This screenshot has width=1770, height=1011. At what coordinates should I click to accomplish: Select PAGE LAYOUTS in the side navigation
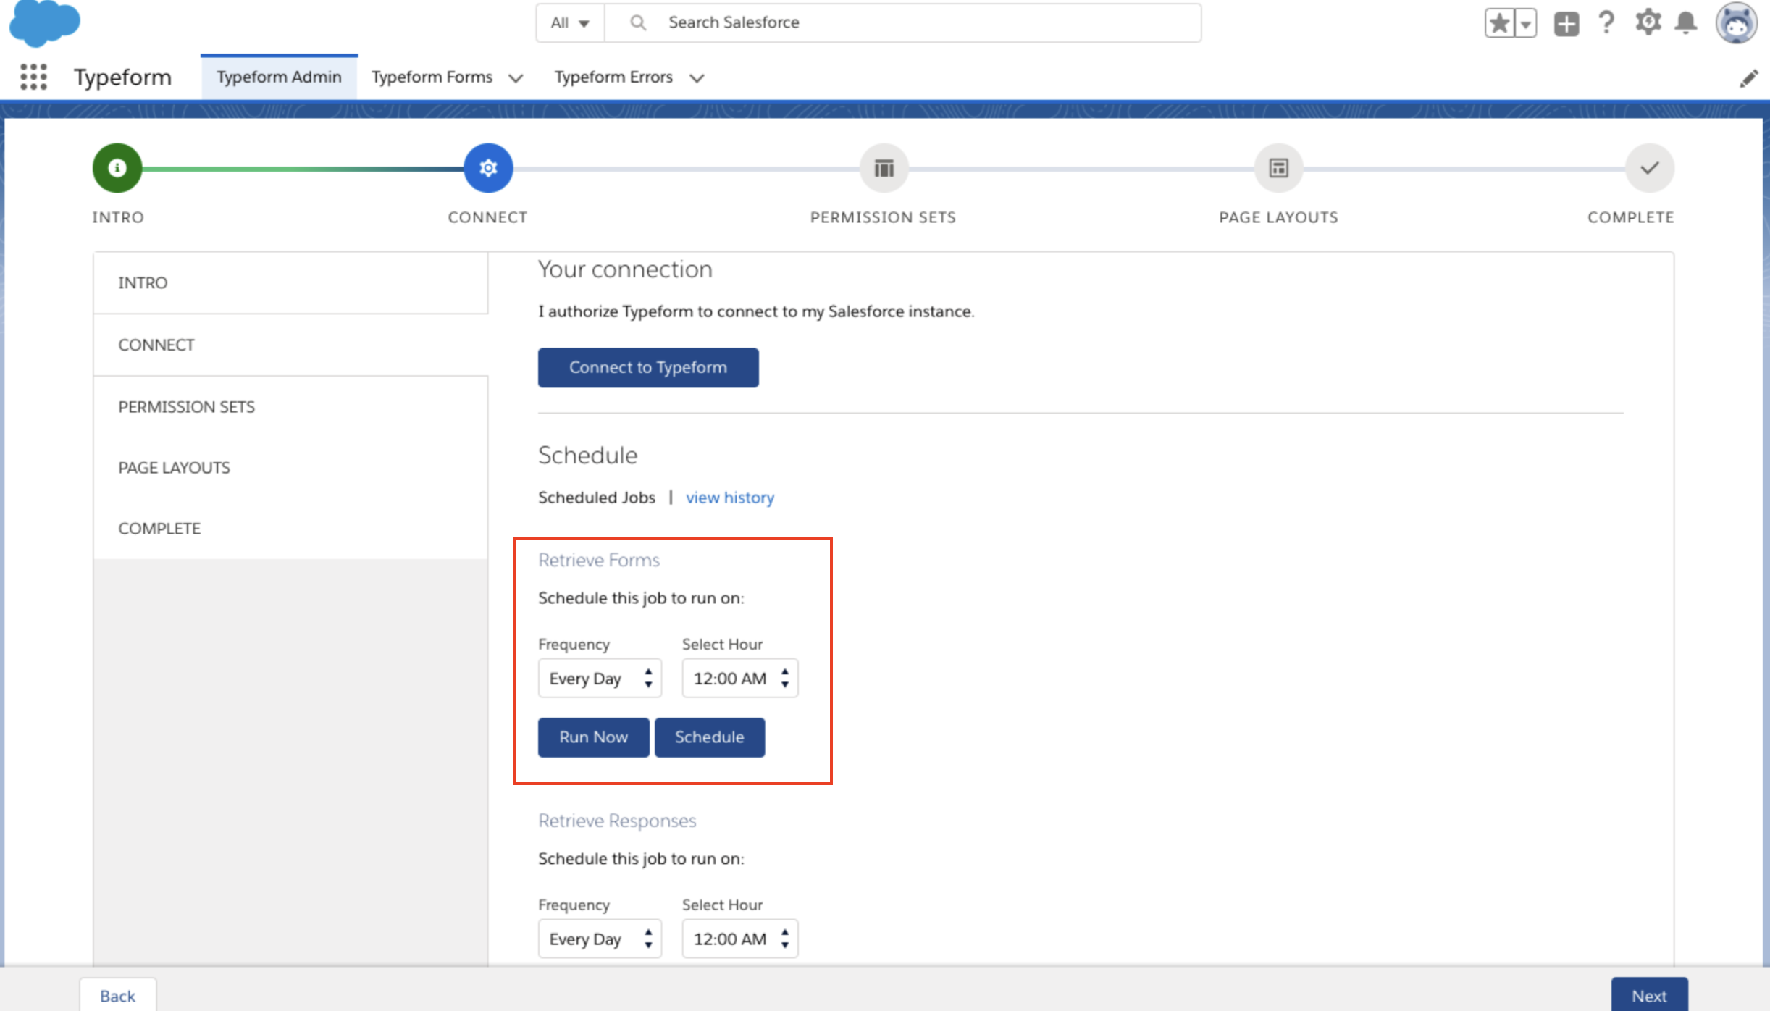coord(290,467)
